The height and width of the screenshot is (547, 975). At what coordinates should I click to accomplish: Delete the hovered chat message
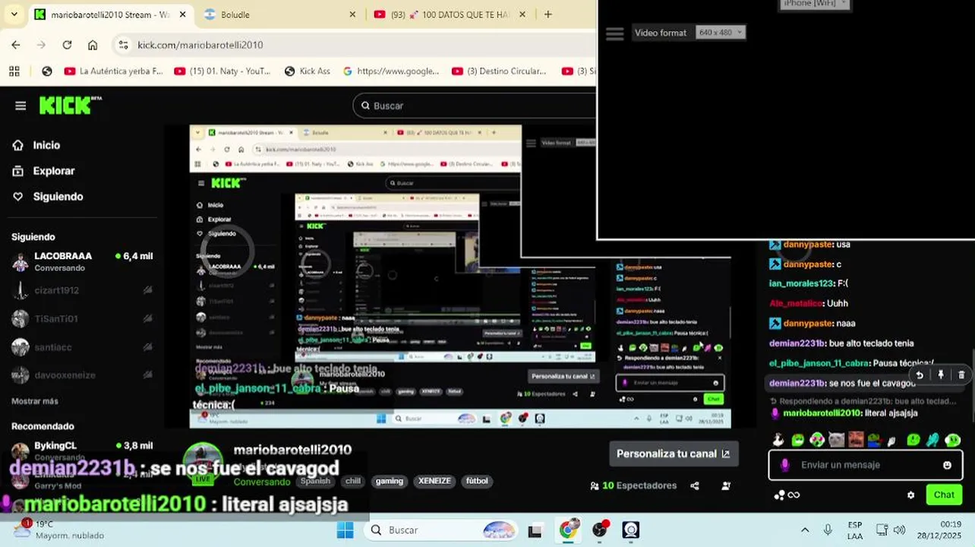click(x=961, y=375)
